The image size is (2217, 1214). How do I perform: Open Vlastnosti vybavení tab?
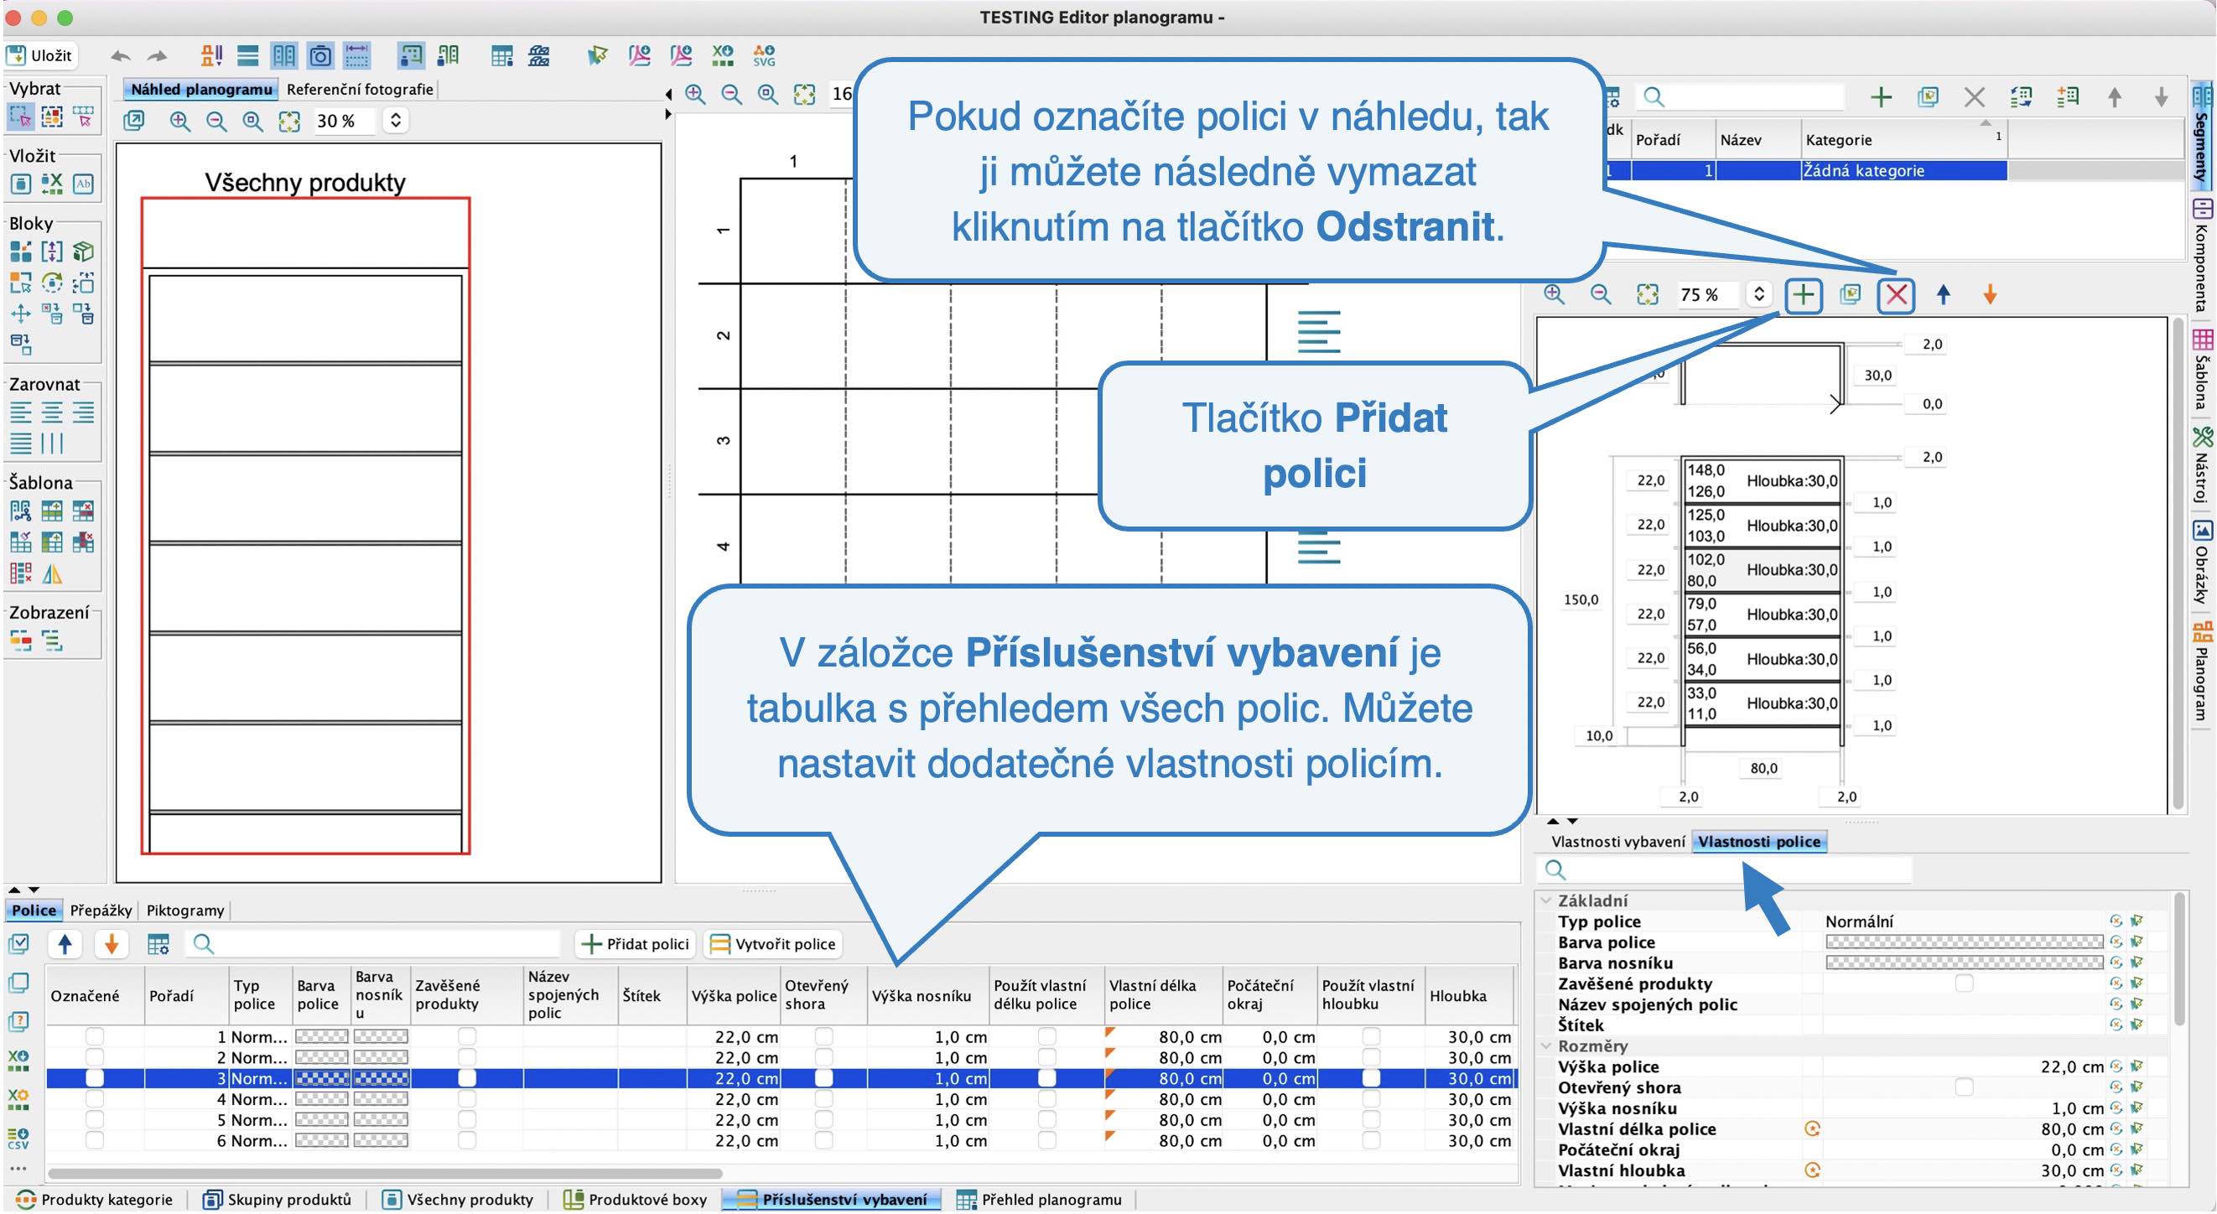coord(1618,843)
